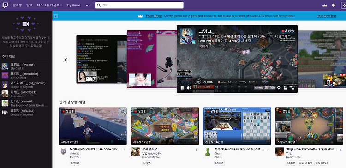Screen dimensions: 346x168
Task: Open 크헐헐 (kuhulhul) recommended channel
Action: (x=26, y=112)
